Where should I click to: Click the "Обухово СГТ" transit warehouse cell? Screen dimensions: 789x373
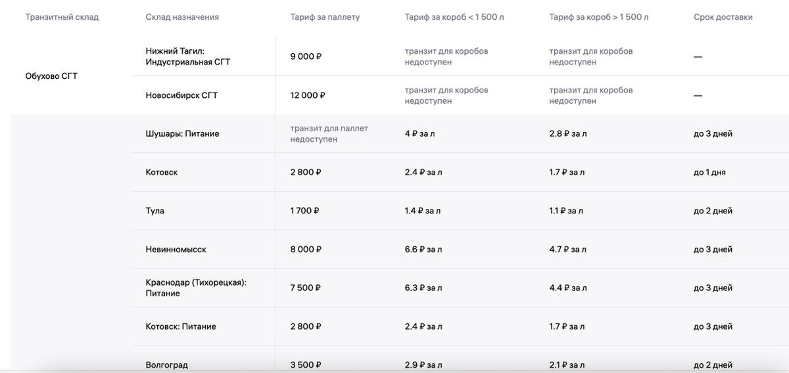[x=51, y=76]
